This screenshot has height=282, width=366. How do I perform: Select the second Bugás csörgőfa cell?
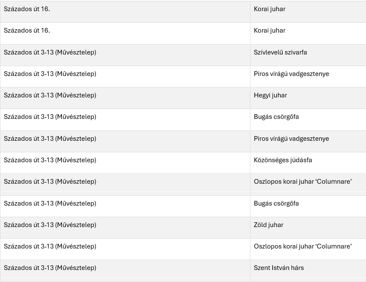click(x=276, y=203)
